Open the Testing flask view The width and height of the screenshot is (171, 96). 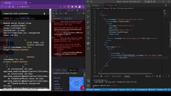pos(88,33)
